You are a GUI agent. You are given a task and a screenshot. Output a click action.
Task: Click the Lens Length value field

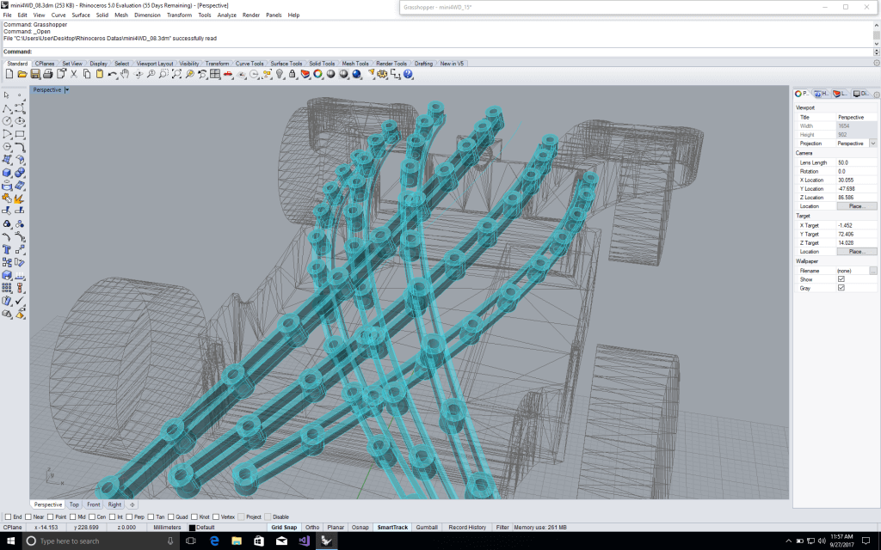pos(852,162)
